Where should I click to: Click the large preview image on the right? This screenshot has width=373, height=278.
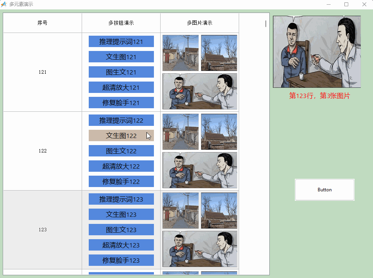(x=317, y=51)
